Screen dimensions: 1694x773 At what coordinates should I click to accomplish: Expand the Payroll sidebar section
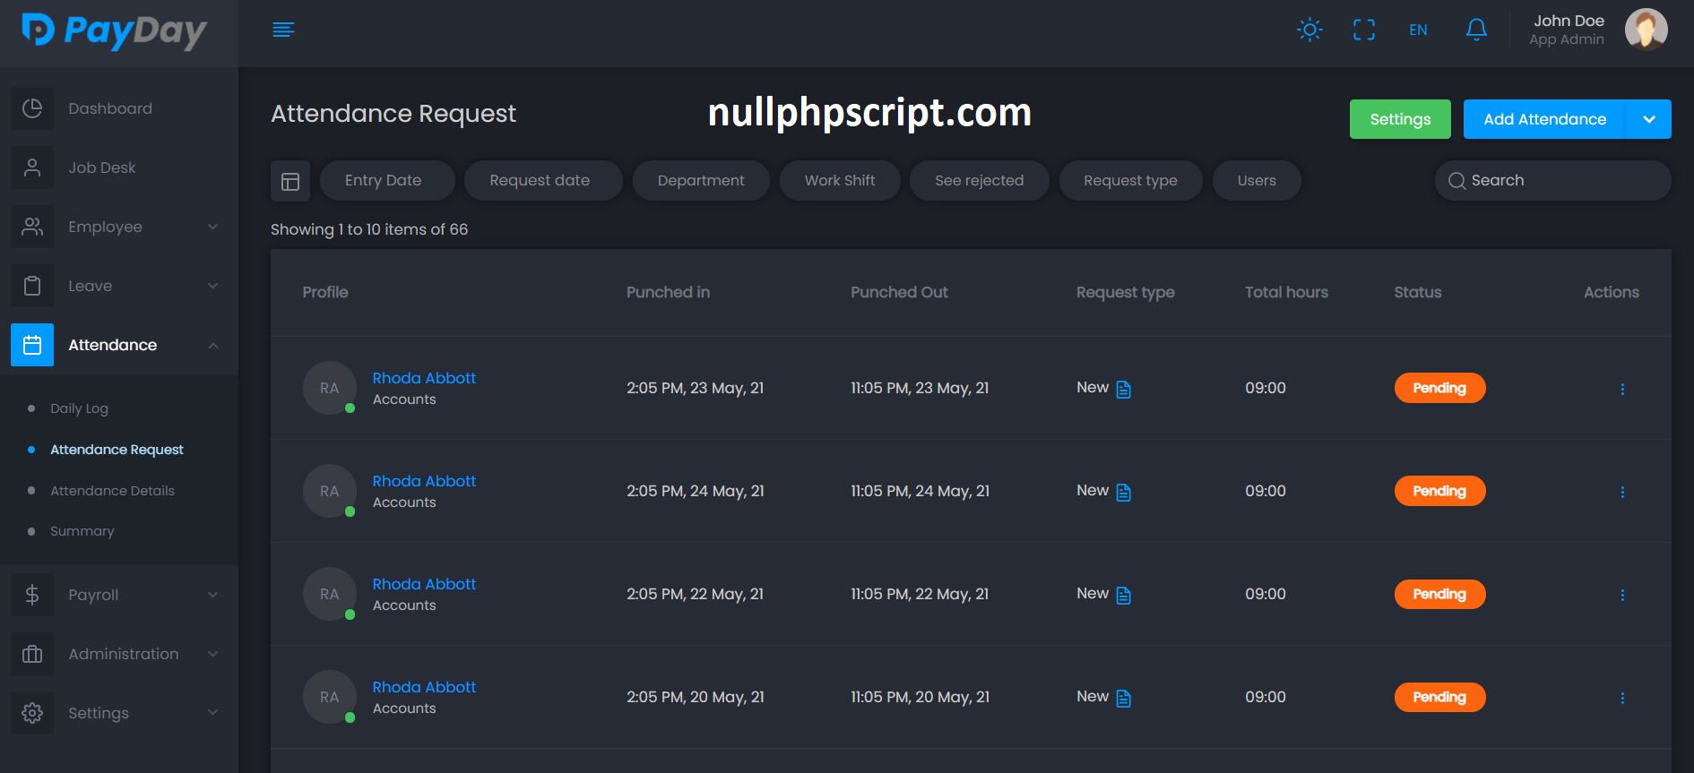click(x=117, y=595)
